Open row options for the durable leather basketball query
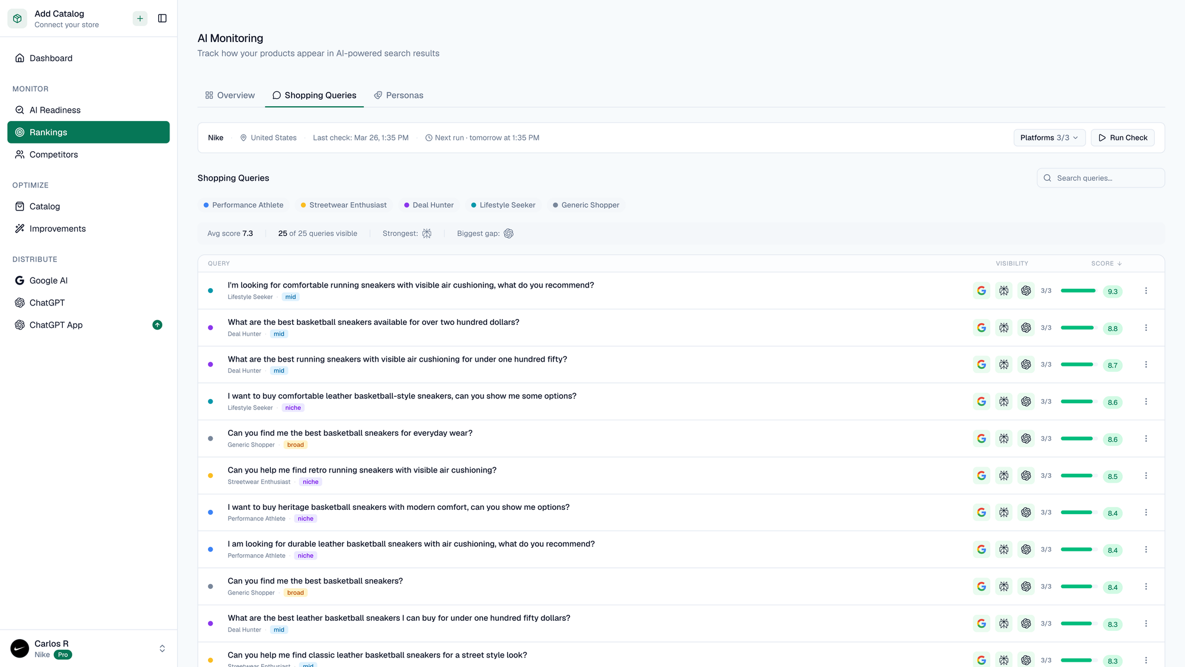 (x=1146, y=550)
